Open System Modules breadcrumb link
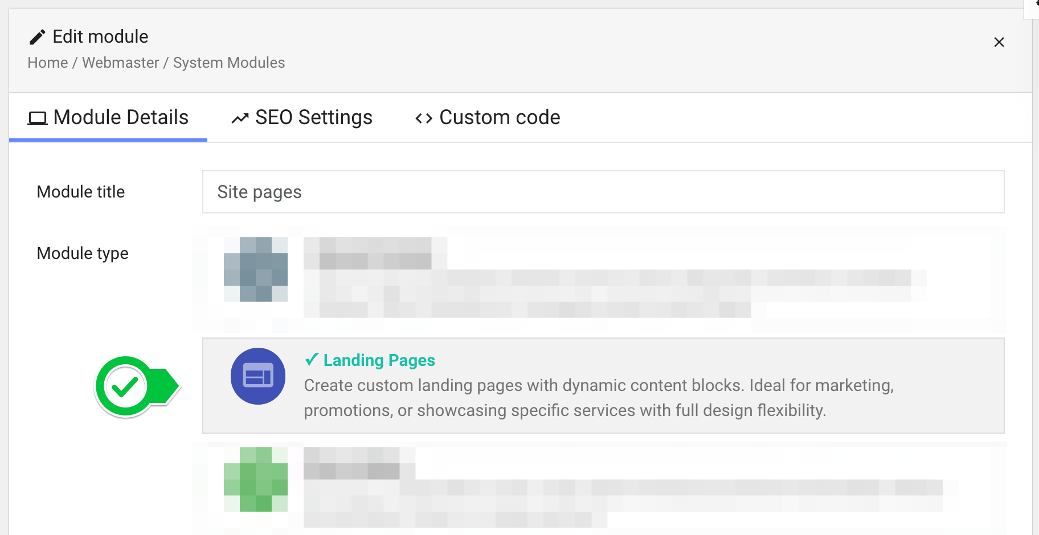 point(229,63)
